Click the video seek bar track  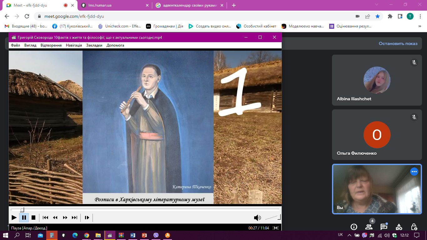pos(145,209)
